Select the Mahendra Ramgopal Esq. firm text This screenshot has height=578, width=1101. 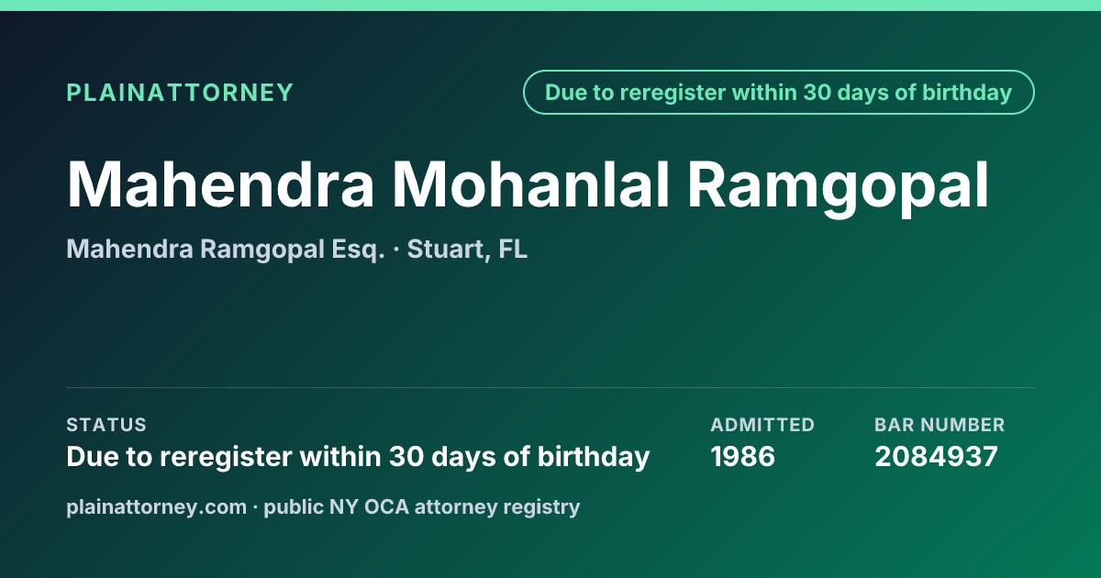[226, 250]
